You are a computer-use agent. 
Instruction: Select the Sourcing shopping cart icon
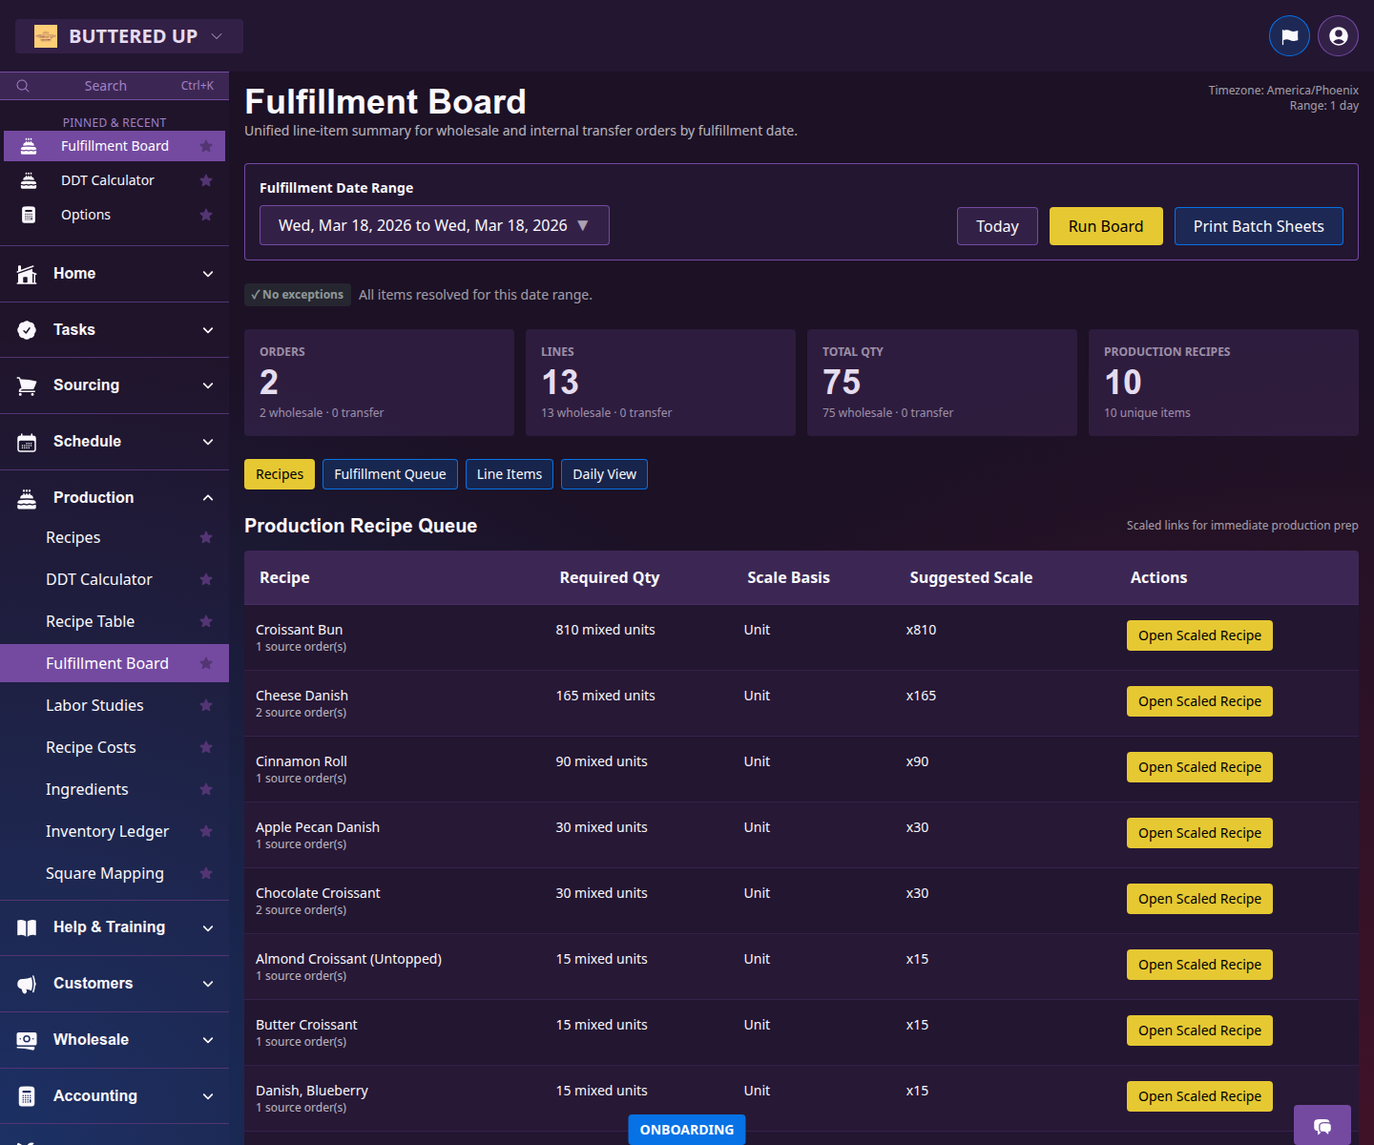26,385
